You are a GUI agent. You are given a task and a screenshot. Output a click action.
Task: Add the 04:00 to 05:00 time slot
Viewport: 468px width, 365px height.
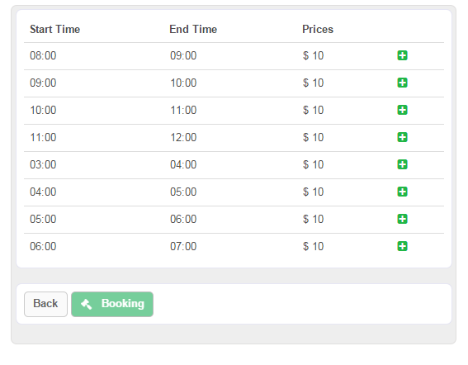click(402, 192)
